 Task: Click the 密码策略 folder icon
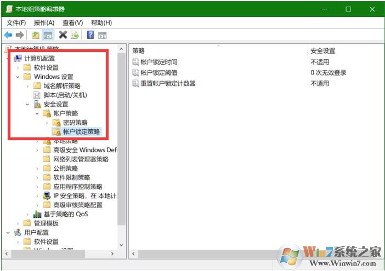(x=56, y=123)
